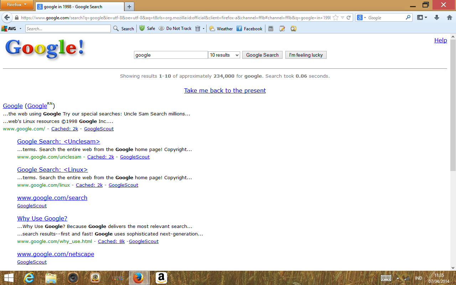Click the IND input language indicator

tap(419, 278)
